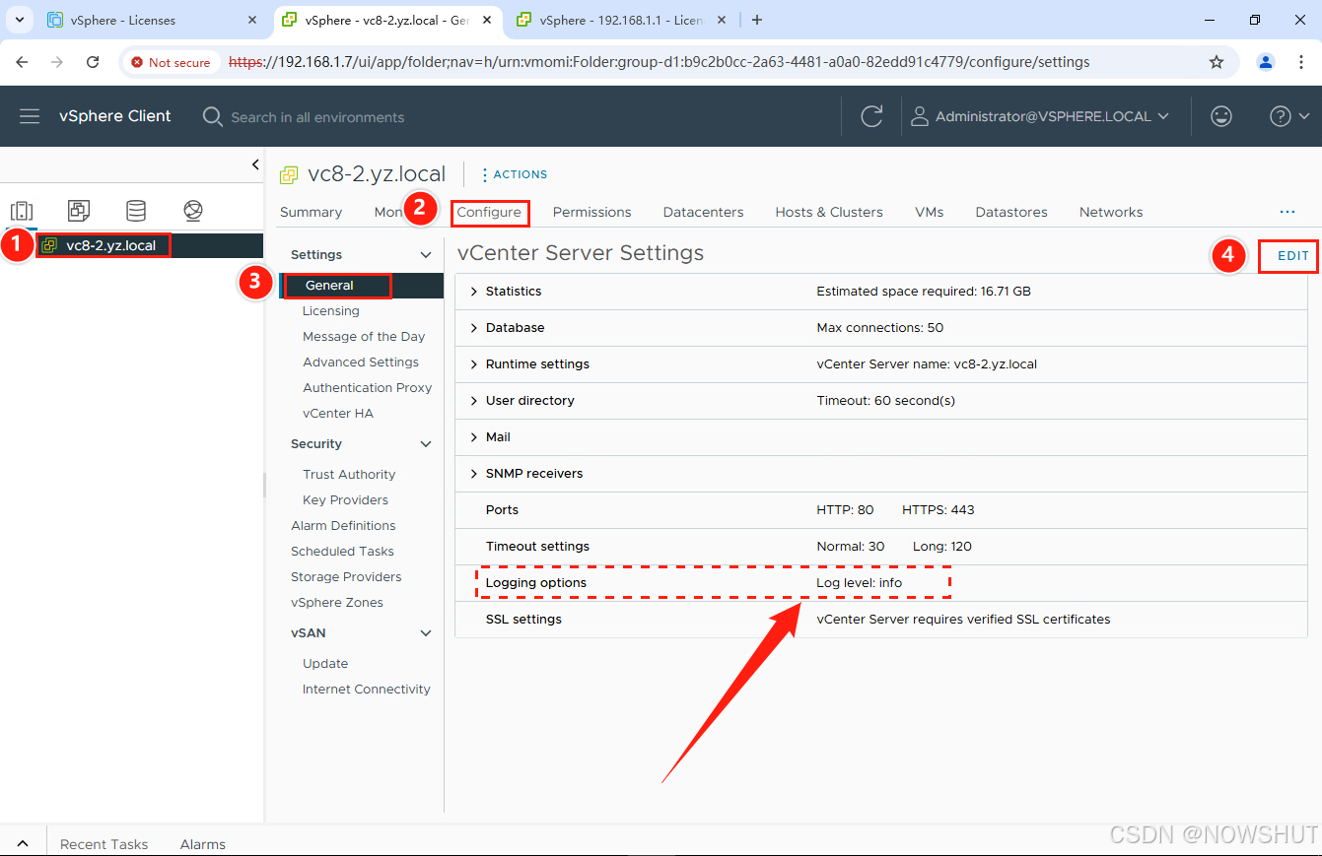
Task: Open Key Providers
Action: click(345, 499)
